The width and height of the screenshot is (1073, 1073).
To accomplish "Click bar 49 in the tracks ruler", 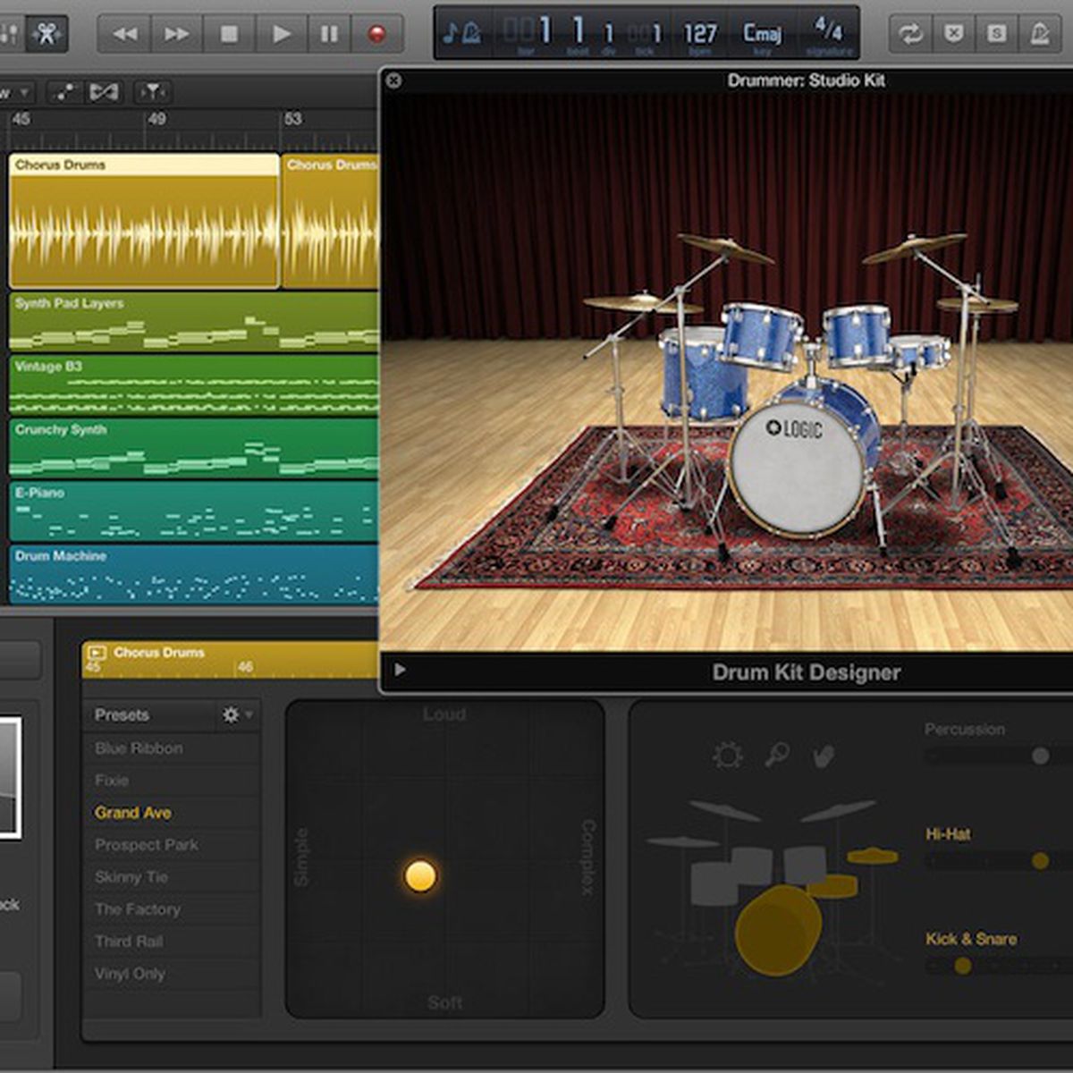I will click(x=156, y=119).
